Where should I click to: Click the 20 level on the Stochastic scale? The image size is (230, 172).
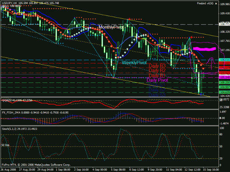point(221,158)
